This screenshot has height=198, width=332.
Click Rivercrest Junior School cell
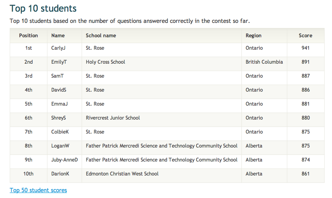click(x=113, y=118)
